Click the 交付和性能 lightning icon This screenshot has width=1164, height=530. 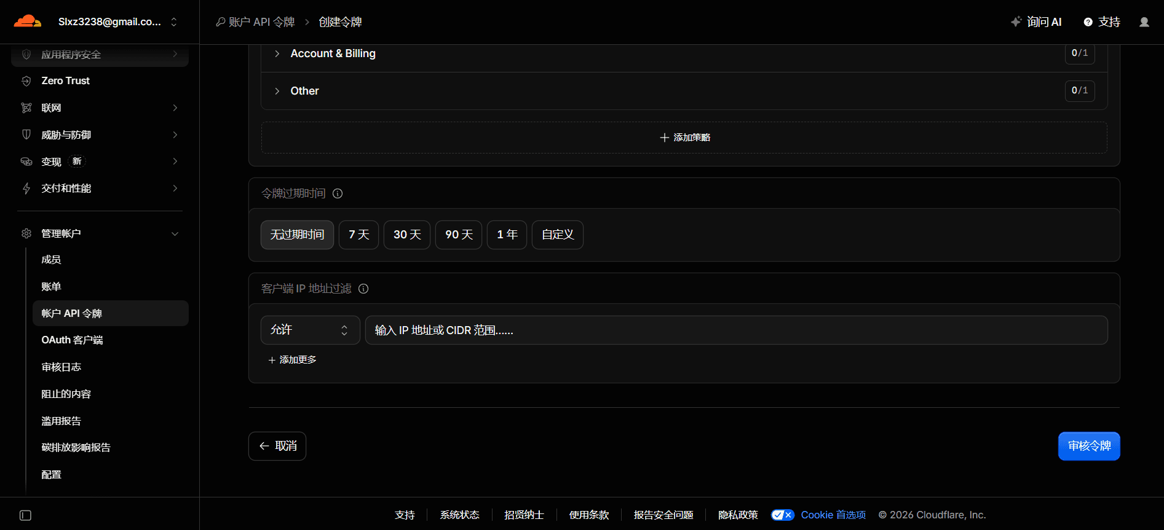(26, 189)
